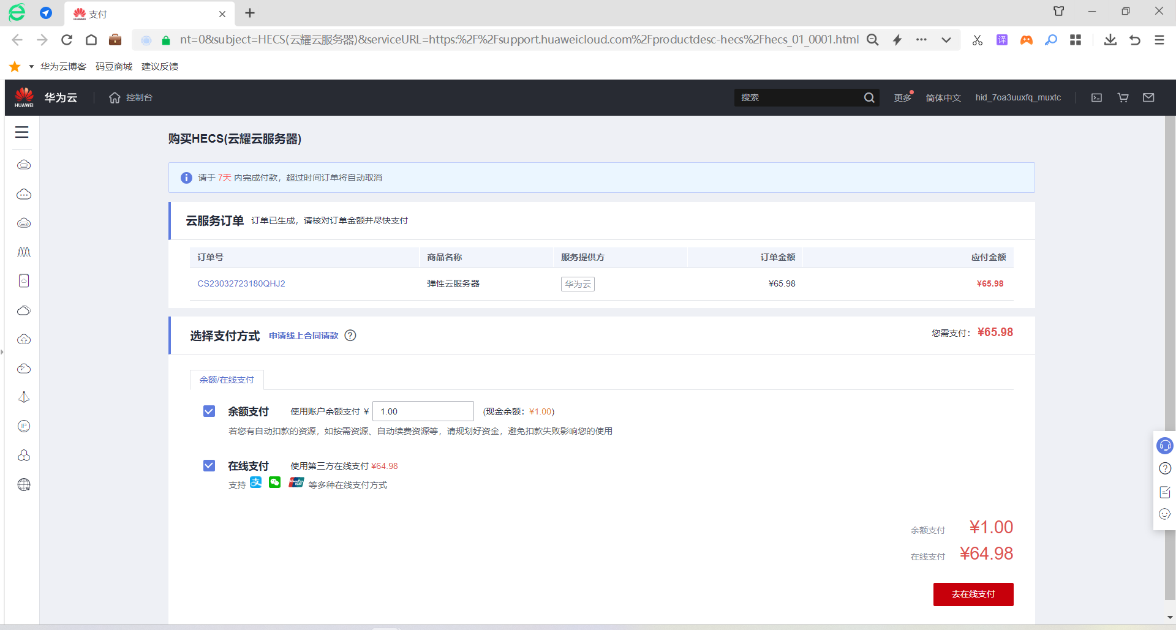Select the 余额/在线支付 tab

227,380
